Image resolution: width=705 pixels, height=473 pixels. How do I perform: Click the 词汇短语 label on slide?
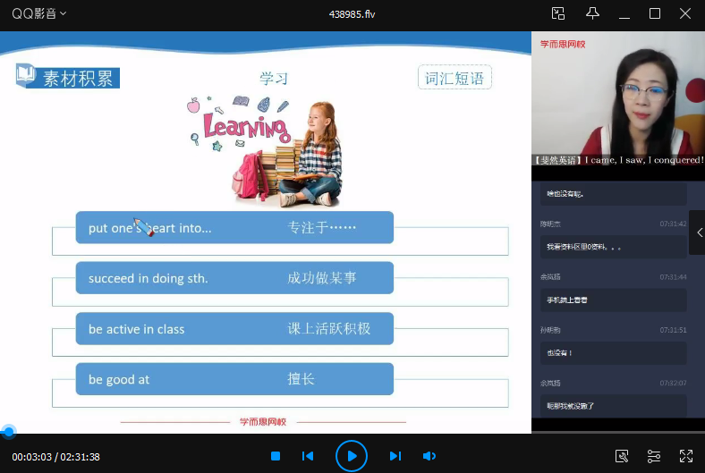pos(454,78)
